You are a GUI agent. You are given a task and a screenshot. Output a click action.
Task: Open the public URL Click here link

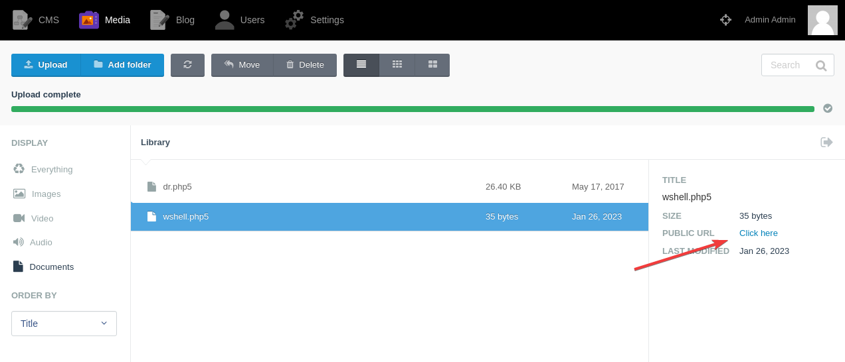[758, 233]
